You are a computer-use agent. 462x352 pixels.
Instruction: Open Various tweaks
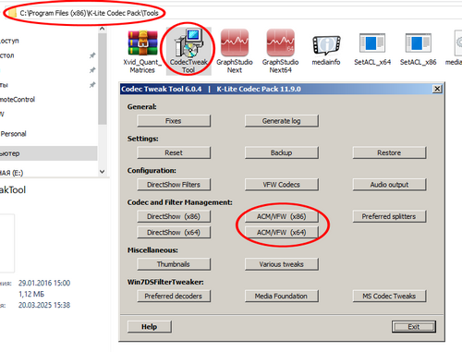(282, 264)
